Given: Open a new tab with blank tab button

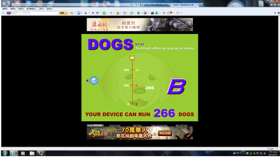Looking at the screenshot, I should [x=201, y=5].
